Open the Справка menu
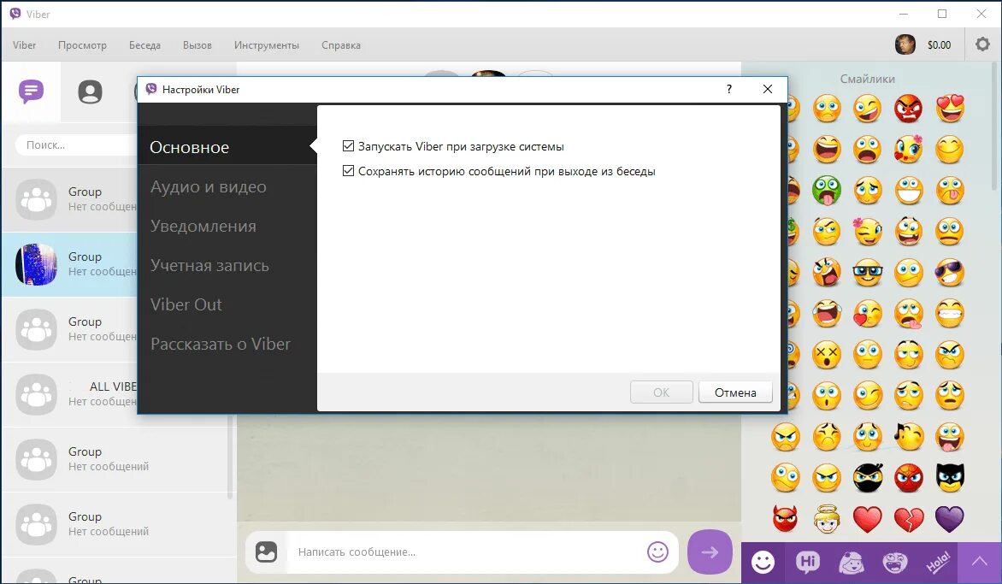The image size is (1002, 584). [340, 44]
